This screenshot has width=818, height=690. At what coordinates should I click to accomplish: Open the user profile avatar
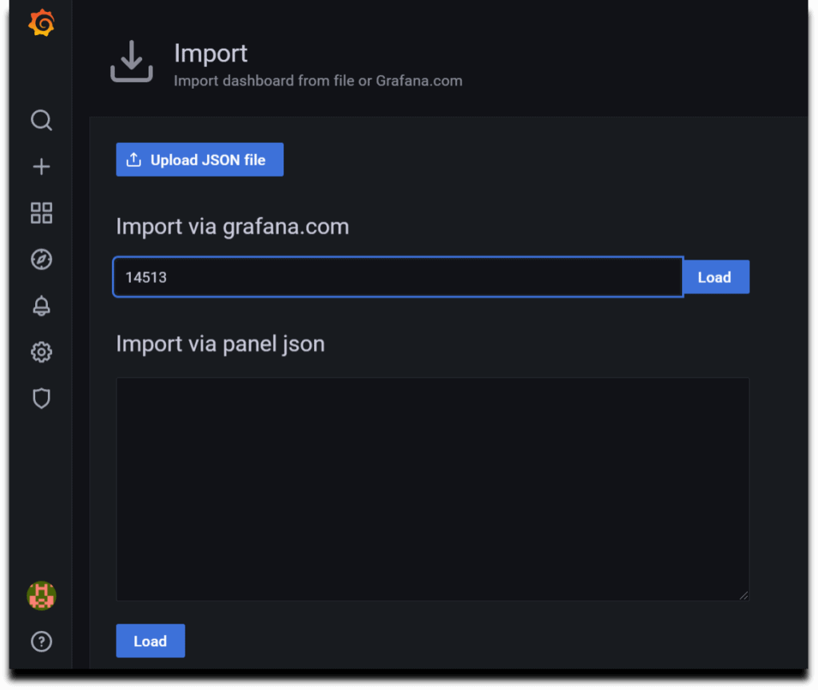42,596
